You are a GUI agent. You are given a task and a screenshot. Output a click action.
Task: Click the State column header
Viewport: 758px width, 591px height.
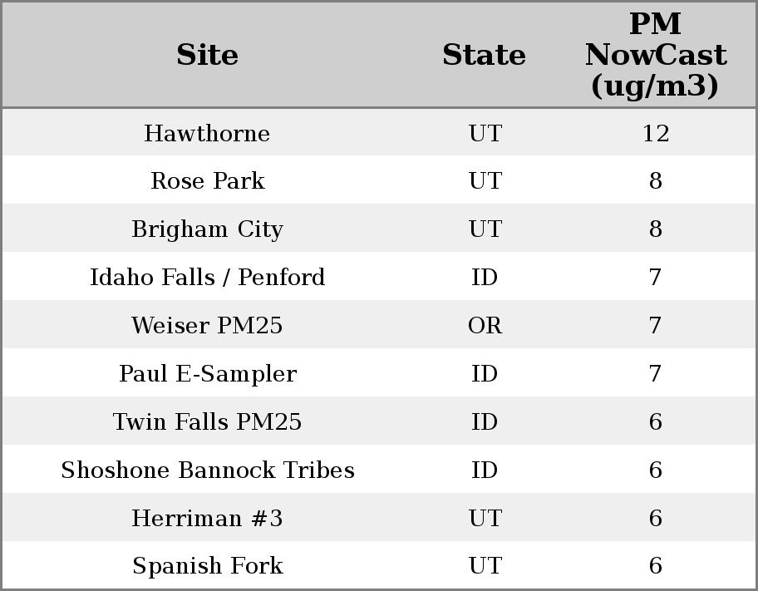484,55
